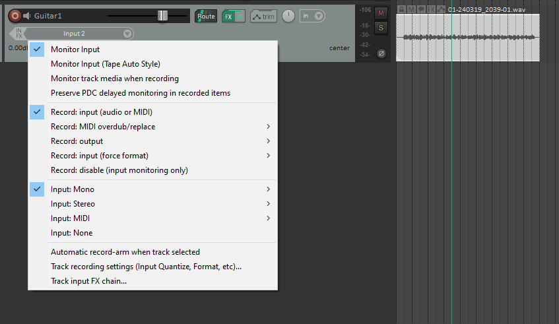Click the speaker monitoring icon on Guitar1
The image size is (559, 324).
(27, 15)
